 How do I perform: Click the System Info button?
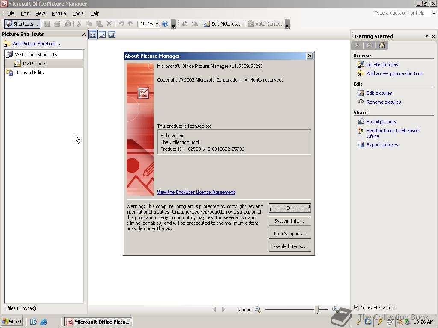pyautogui.click(x=290, y=221)
